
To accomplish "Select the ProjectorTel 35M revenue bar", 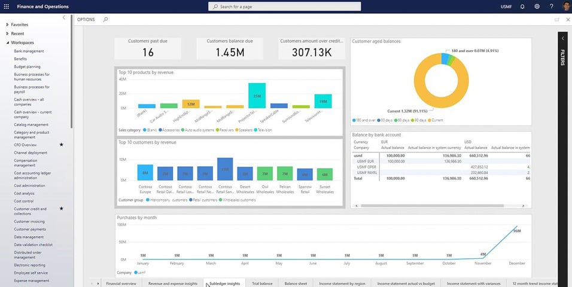I will point(257,96).
